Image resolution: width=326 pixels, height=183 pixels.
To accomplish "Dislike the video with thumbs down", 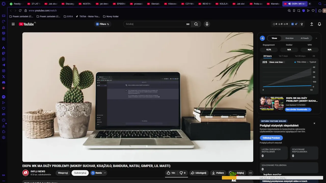I will [182, 173].
